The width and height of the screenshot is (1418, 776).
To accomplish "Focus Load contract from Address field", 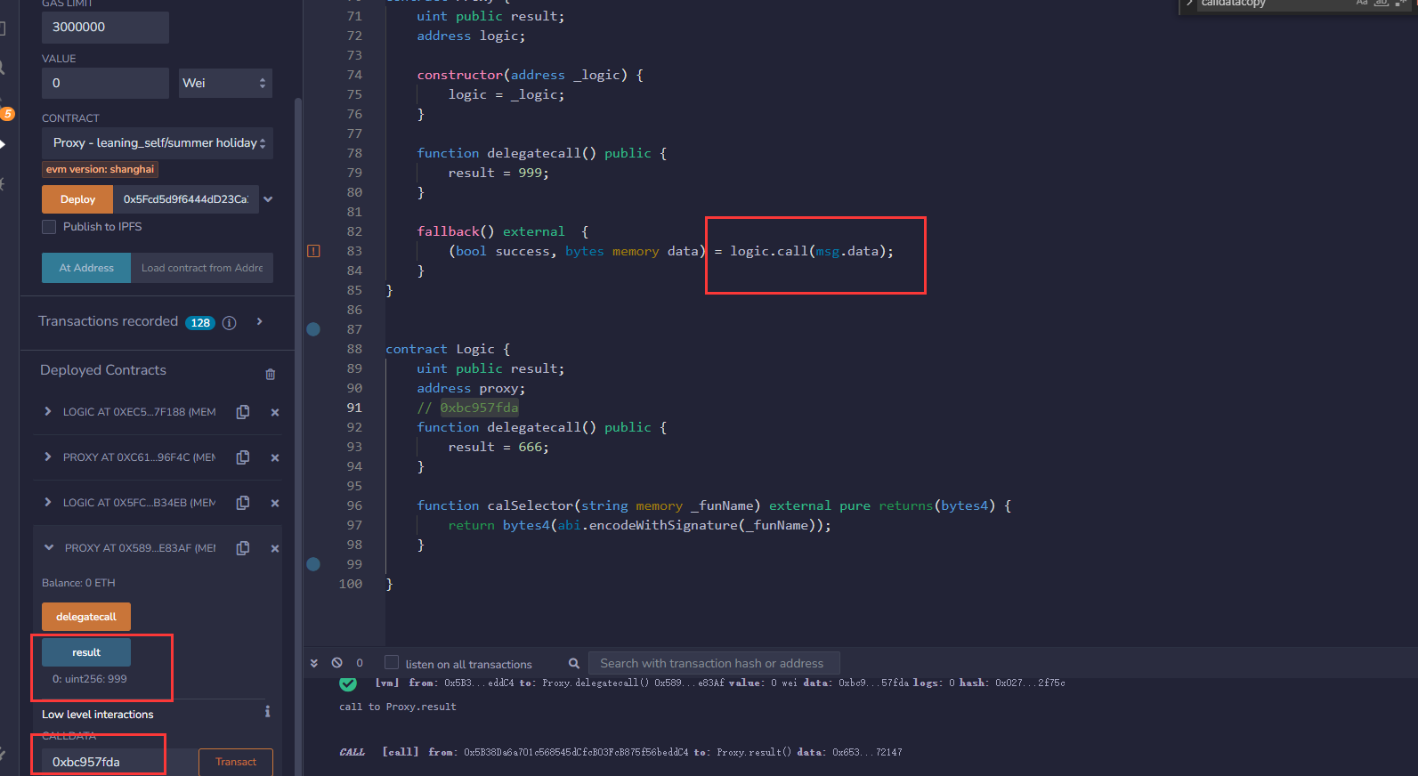I will click(x=202, y=268).
